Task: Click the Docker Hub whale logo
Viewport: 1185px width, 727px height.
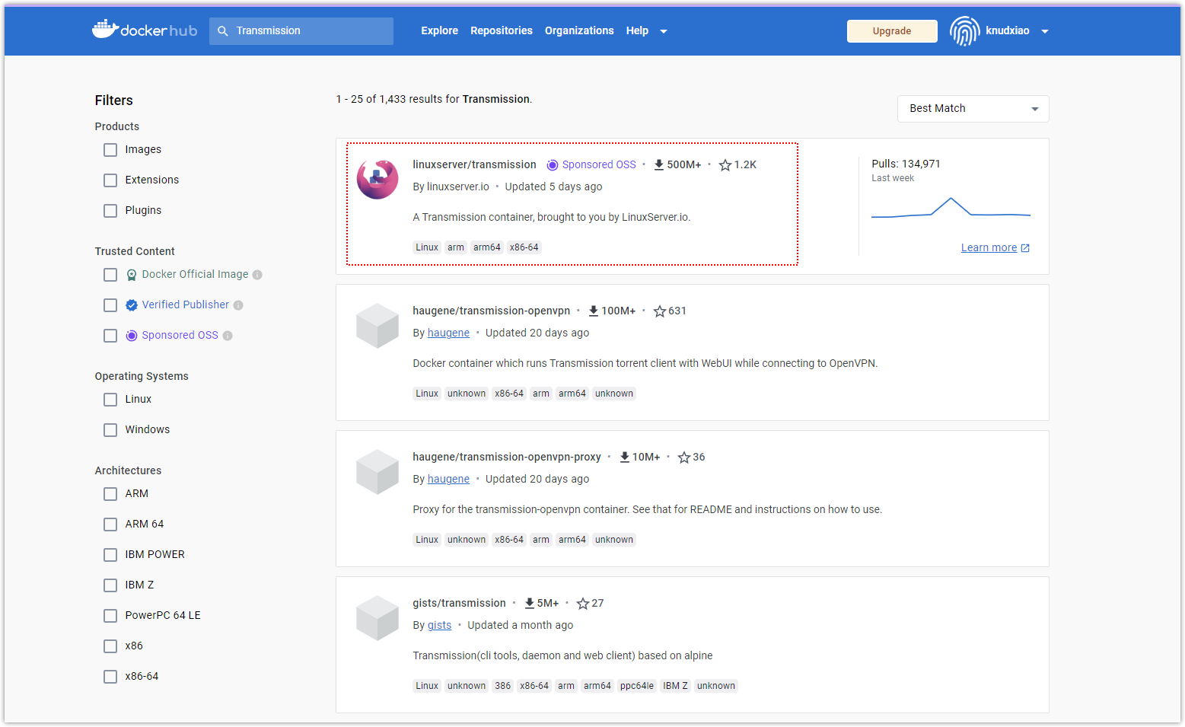Action: [145, 30]
